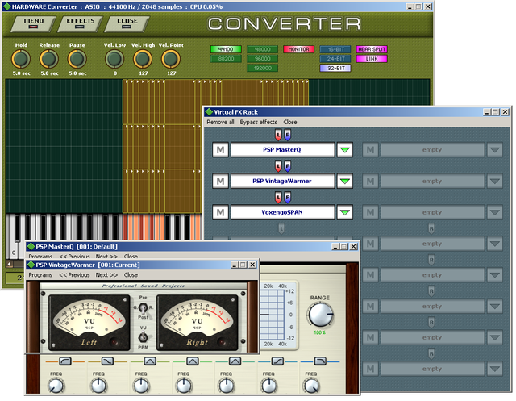
Task: Click the first EQ band low-cut filter icon
Action: (64, 361)
